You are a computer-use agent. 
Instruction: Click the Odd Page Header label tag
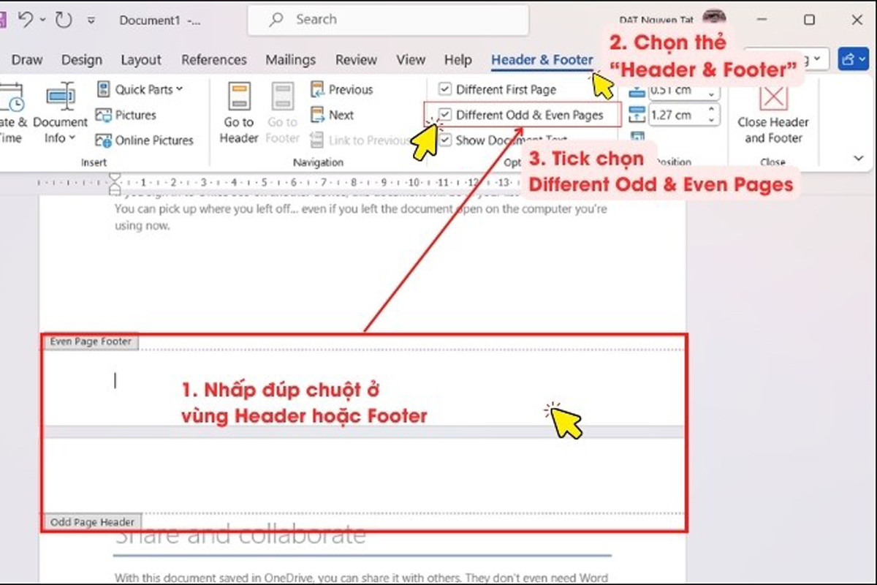[x=92, y=522]
